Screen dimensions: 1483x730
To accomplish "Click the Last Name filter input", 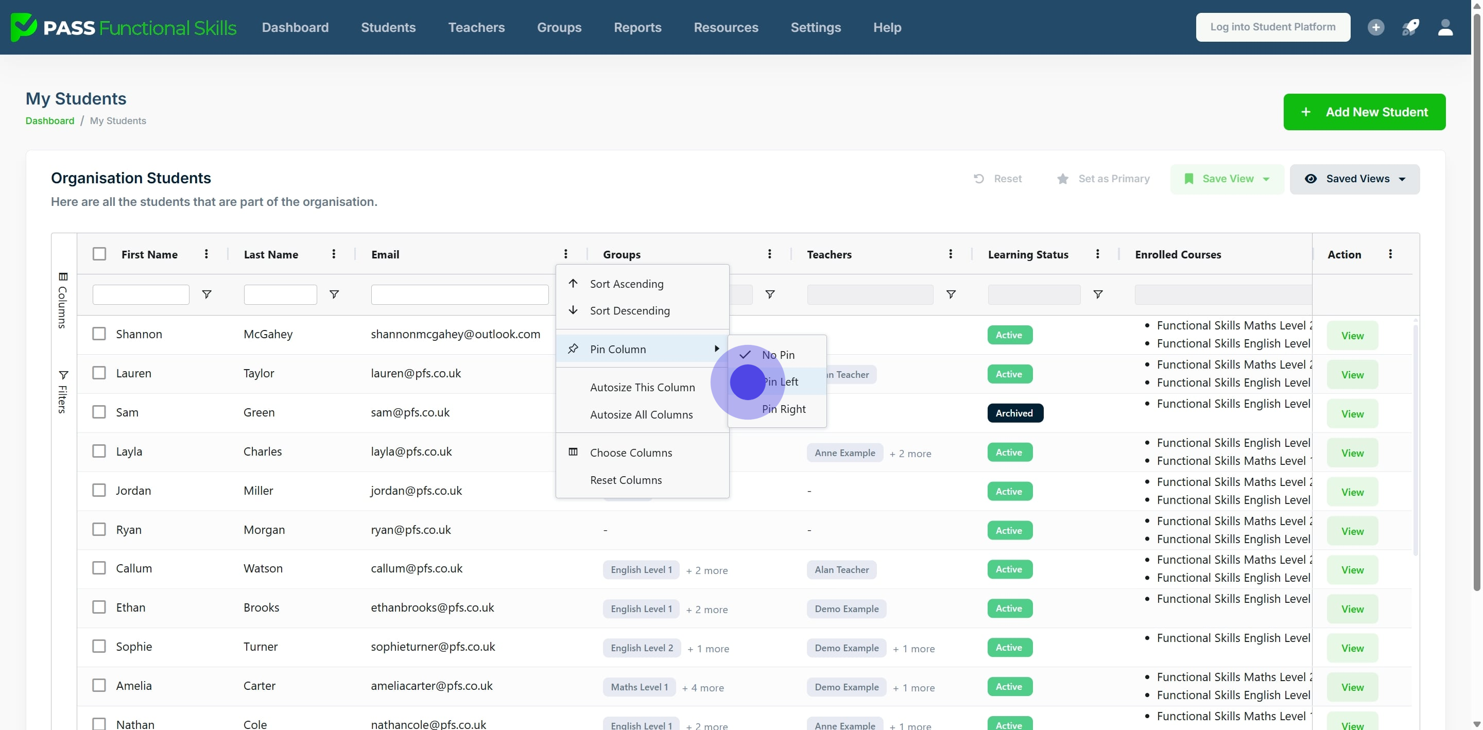I will pyautogui.click(x=280, y=294).
